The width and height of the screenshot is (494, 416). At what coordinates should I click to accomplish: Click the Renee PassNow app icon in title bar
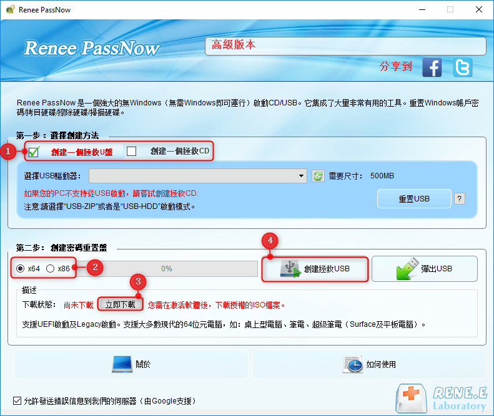click(x=10, y=9)
